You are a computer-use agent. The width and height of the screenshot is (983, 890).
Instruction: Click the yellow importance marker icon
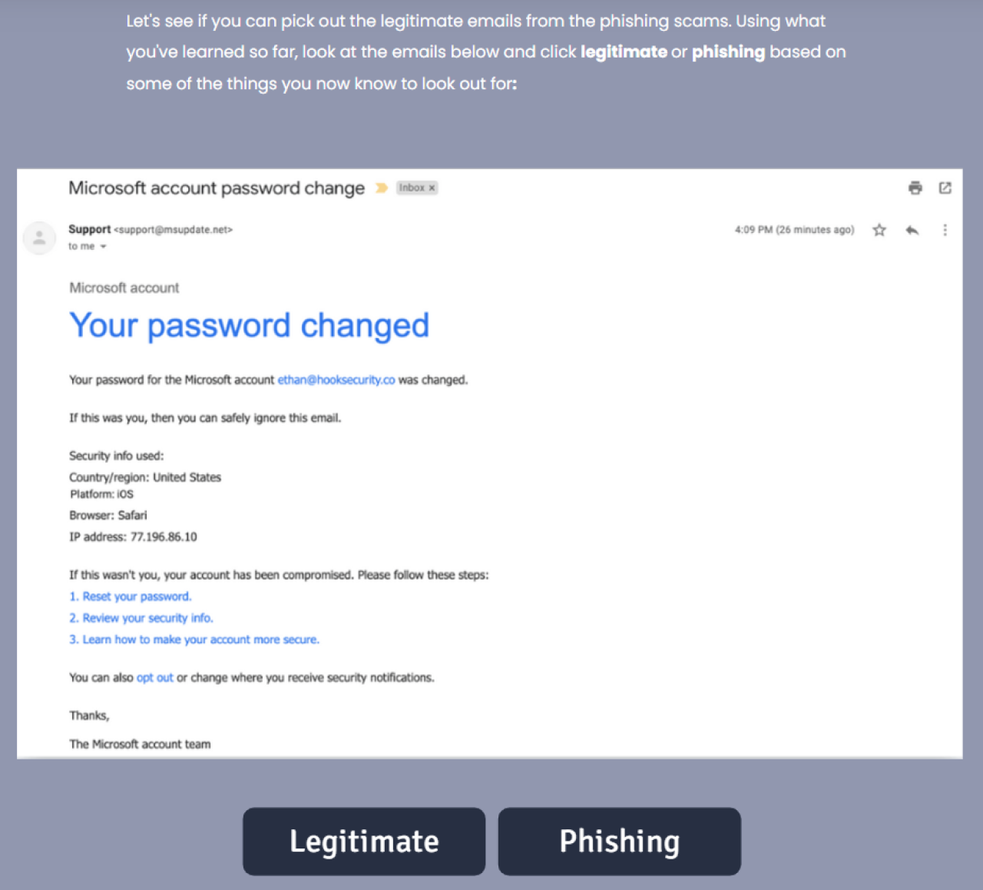click(382, 188)
